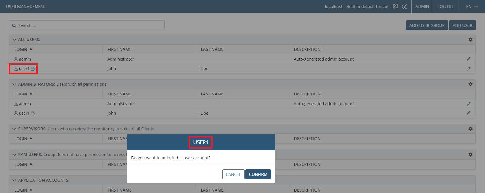Collapse the Supervisors group section
This screenshot has height=193, width=485.
pos(14,129)
